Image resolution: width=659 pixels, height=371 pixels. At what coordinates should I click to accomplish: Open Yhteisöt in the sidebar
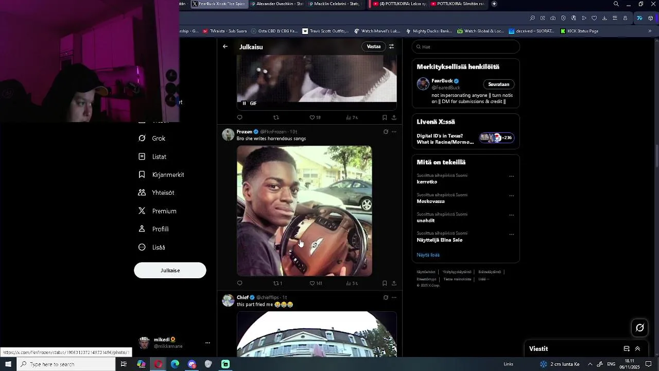157,193
